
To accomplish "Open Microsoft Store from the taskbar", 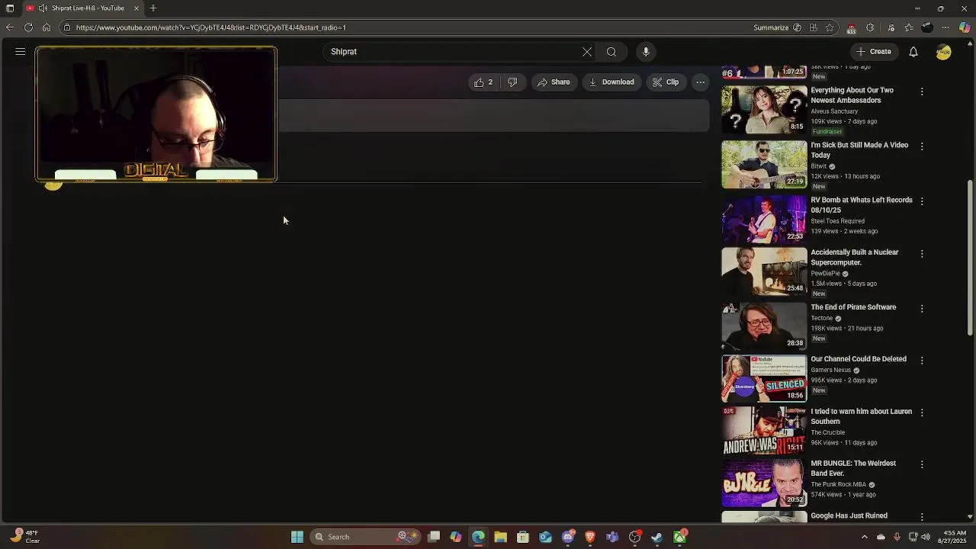I will pos(523,537).
